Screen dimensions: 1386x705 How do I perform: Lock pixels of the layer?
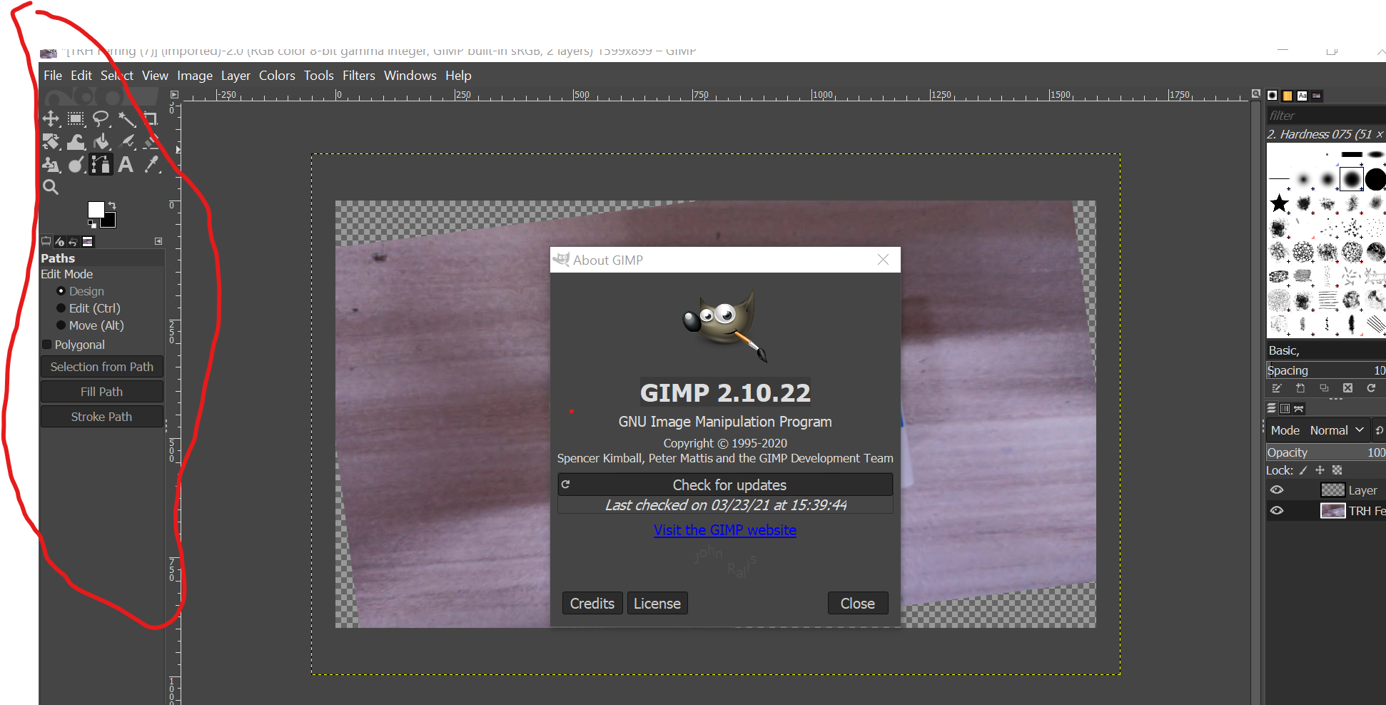(x=1303, y=470)
